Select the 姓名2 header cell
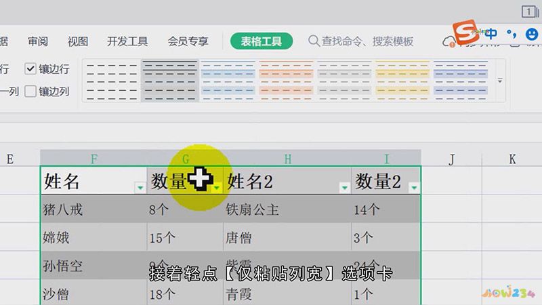 tap(287, 180)
